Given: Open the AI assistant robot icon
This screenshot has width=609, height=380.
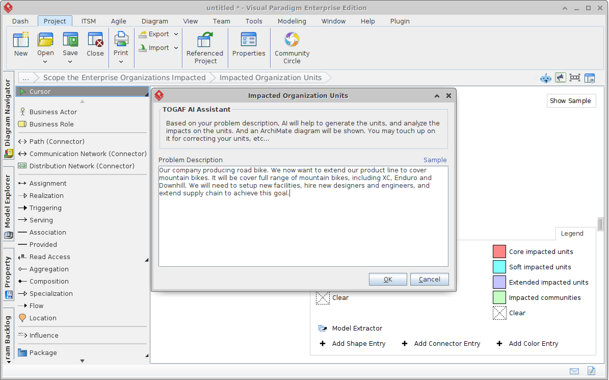Looking at the screenshot, I should click(x=545, y=78).
